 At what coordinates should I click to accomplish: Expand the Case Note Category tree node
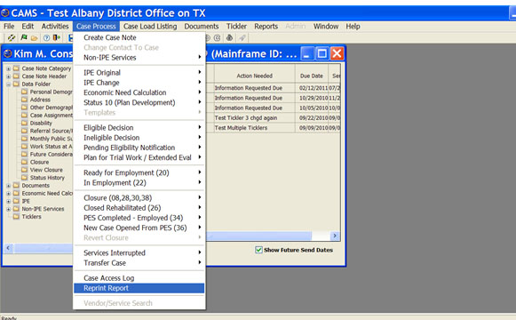(x=9, y=68)
